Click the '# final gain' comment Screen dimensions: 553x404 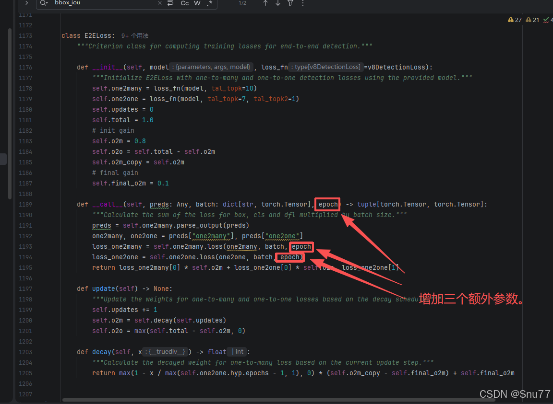[115, 173]
